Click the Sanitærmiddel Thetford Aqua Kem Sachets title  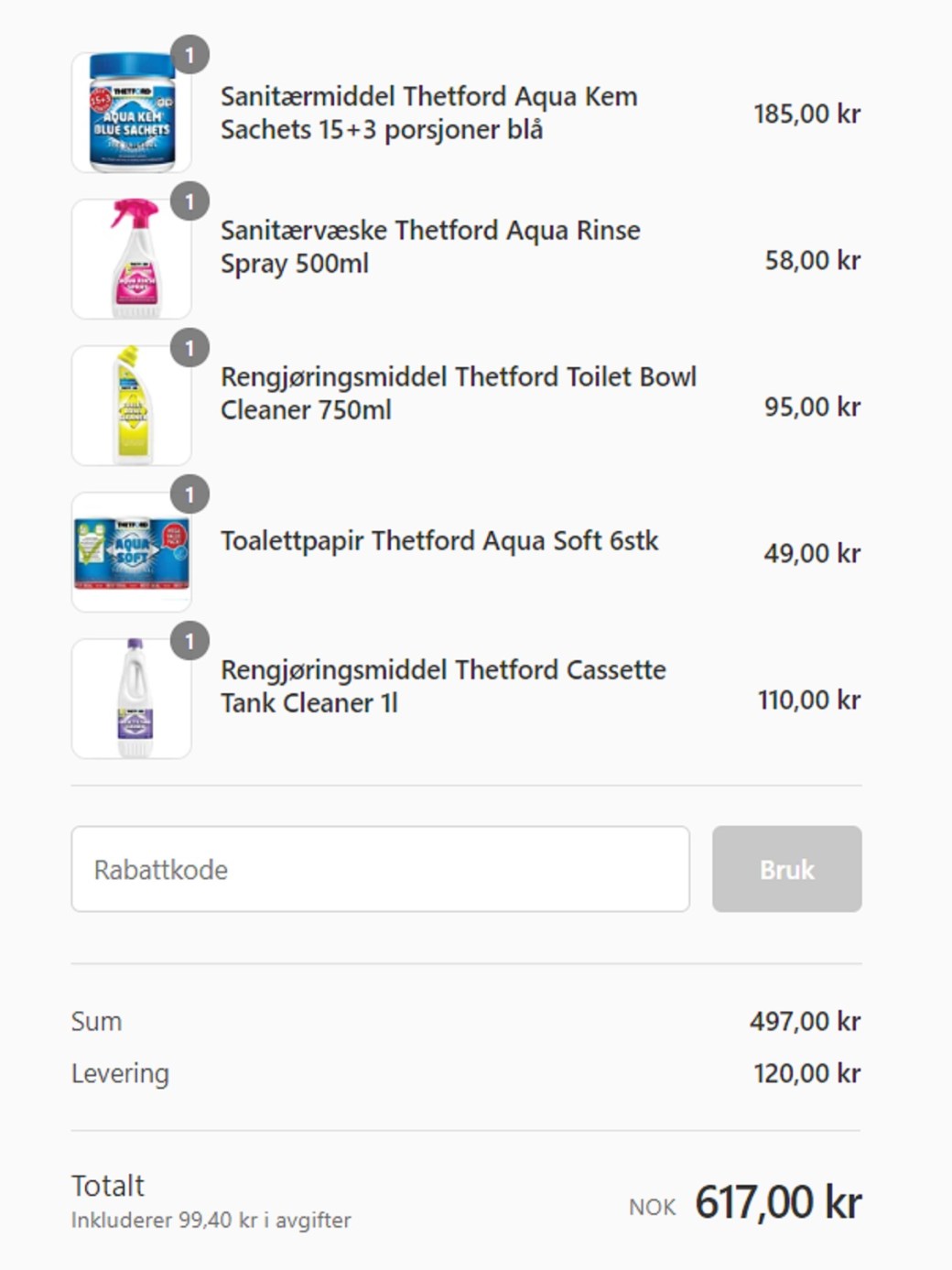click(428, 113)
